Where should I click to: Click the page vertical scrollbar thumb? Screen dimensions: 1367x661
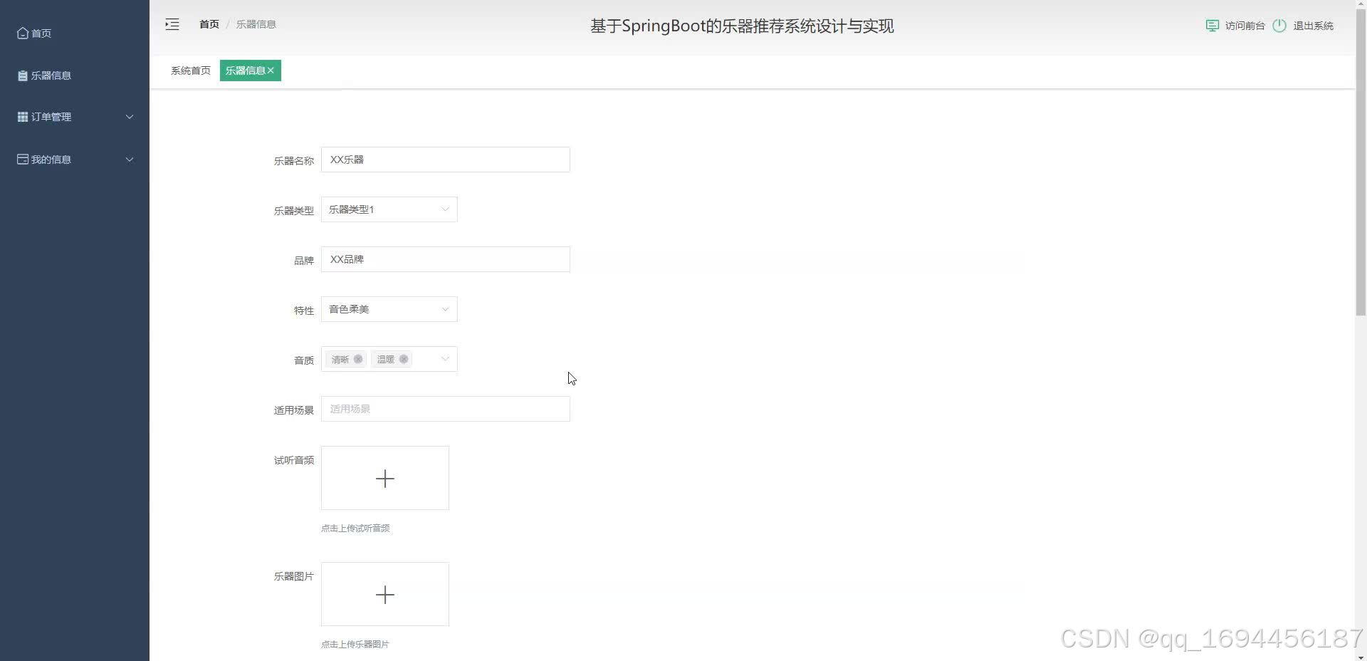point(1361,163)
